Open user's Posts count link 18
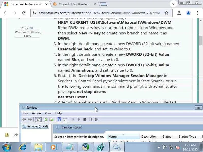The height and width of the screenshot is (152, 203). click(31, 28)
